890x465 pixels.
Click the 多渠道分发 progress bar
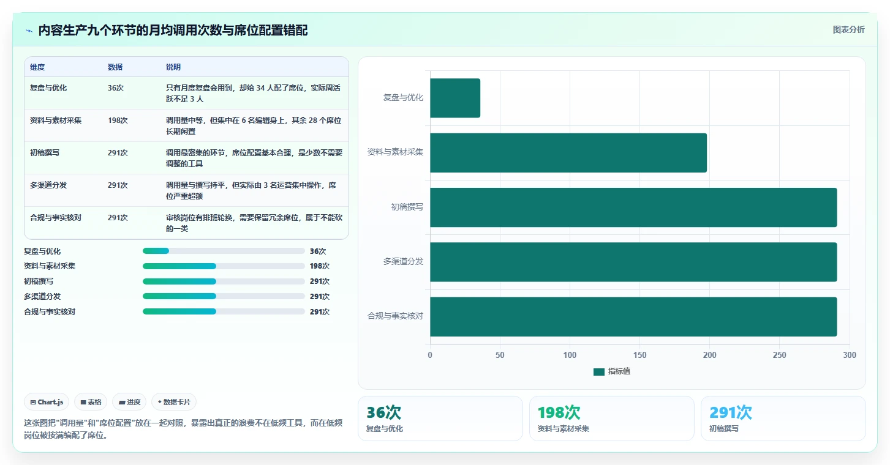tap(224, 296)
